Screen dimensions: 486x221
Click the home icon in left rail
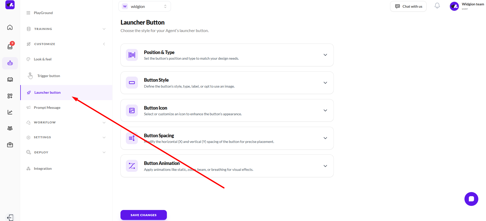coord(10,27)
